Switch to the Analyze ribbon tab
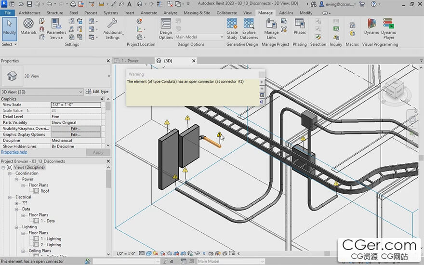Screen dimensions: 424x265 pyautogui.click(x=170, y=13)
